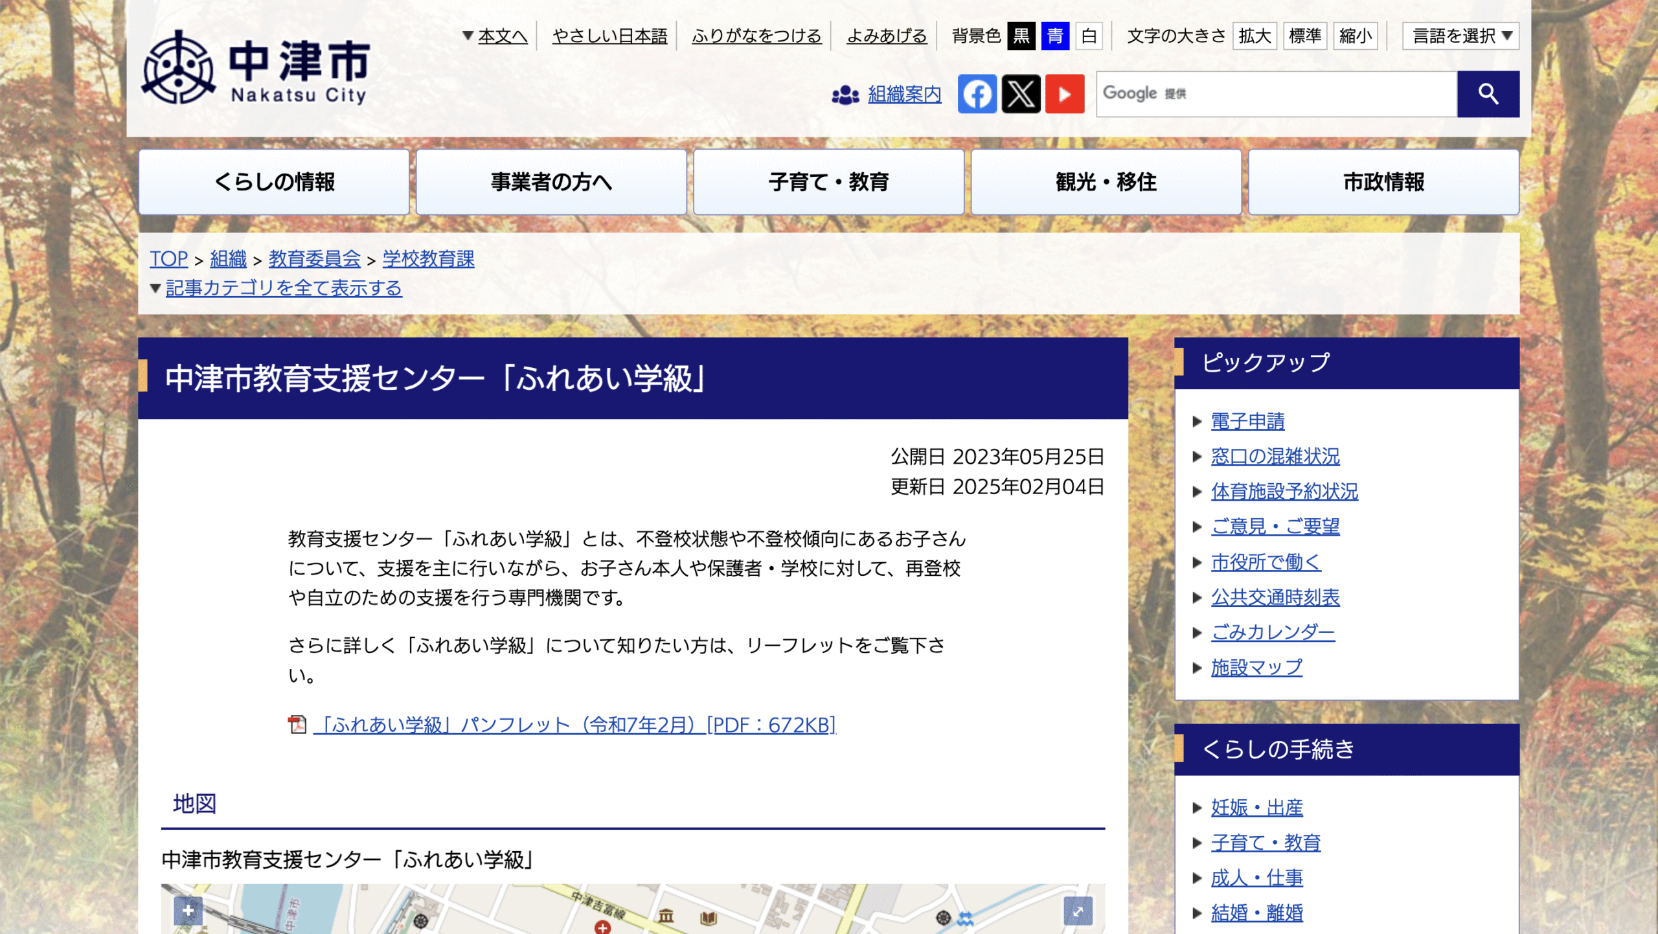Open the YouTube channel icon

tap(1065, 94)
